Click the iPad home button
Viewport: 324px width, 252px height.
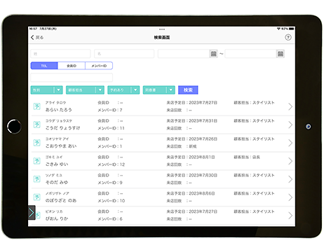14,127
